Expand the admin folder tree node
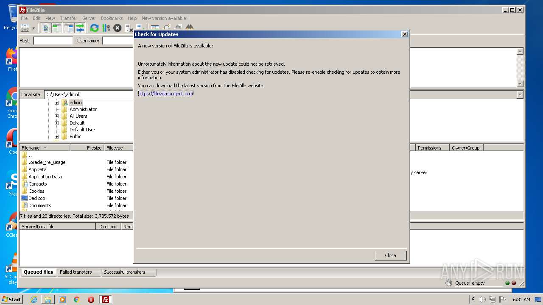The width and height of the screenshot is (543, 305). point(56,103)
